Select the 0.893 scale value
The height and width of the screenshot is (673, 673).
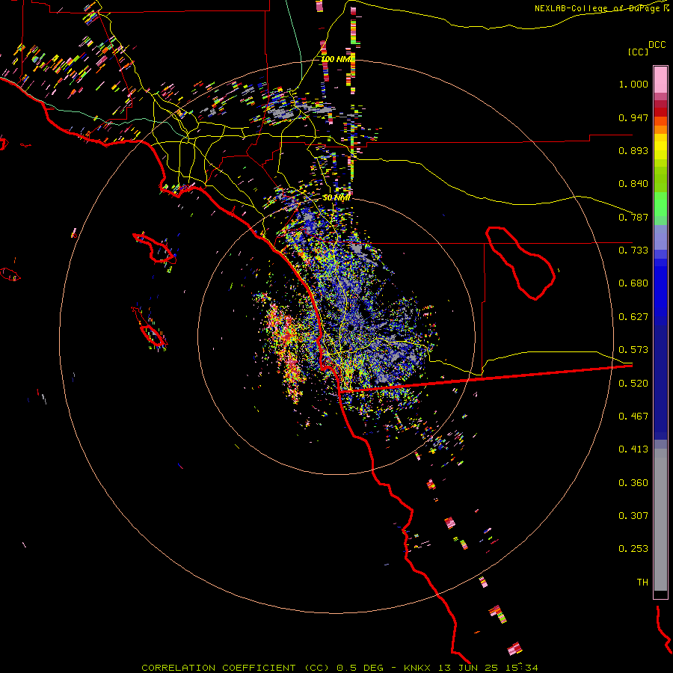coord(633,150)
